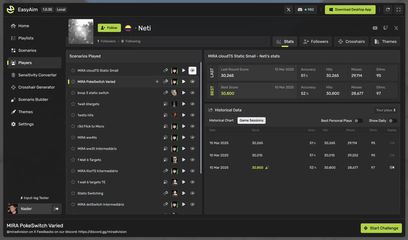Open Scenarios in the sidebar

[x=34, y=50]
